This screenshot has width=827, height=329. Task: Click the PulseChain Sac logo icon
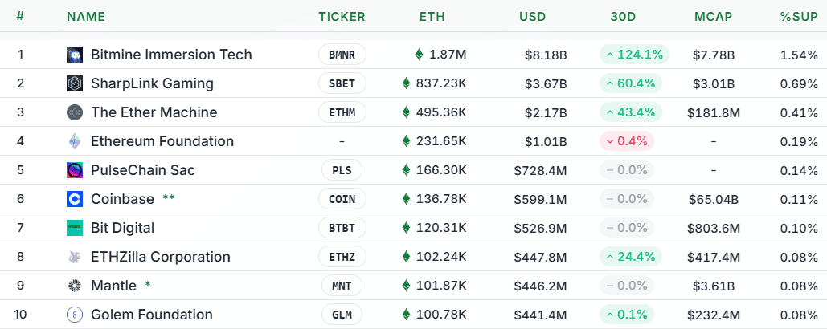(x=74, y=170)
